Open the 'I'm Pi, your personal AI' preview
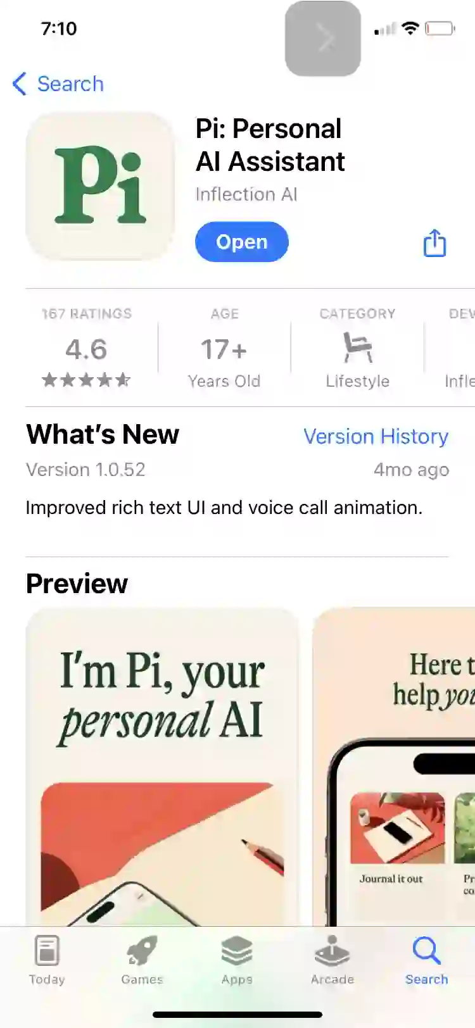 coord(162,767)
